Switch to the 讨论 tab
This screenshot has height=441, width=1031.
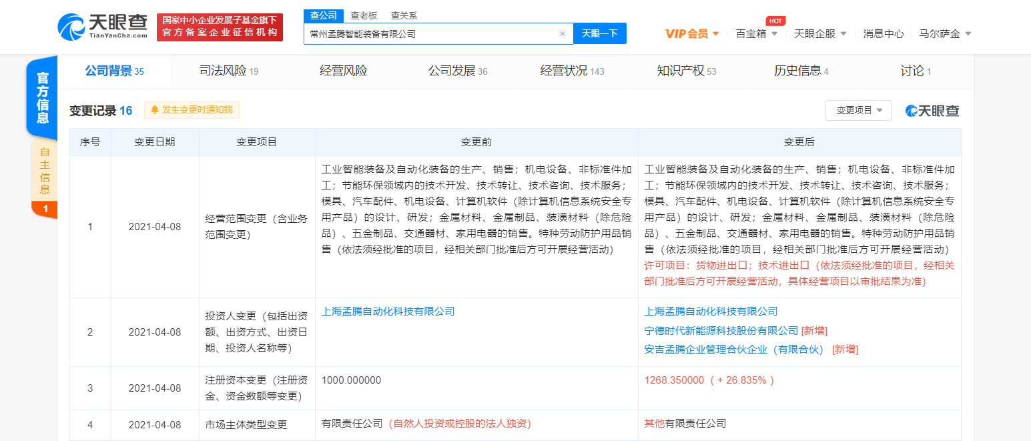(916, 71)
